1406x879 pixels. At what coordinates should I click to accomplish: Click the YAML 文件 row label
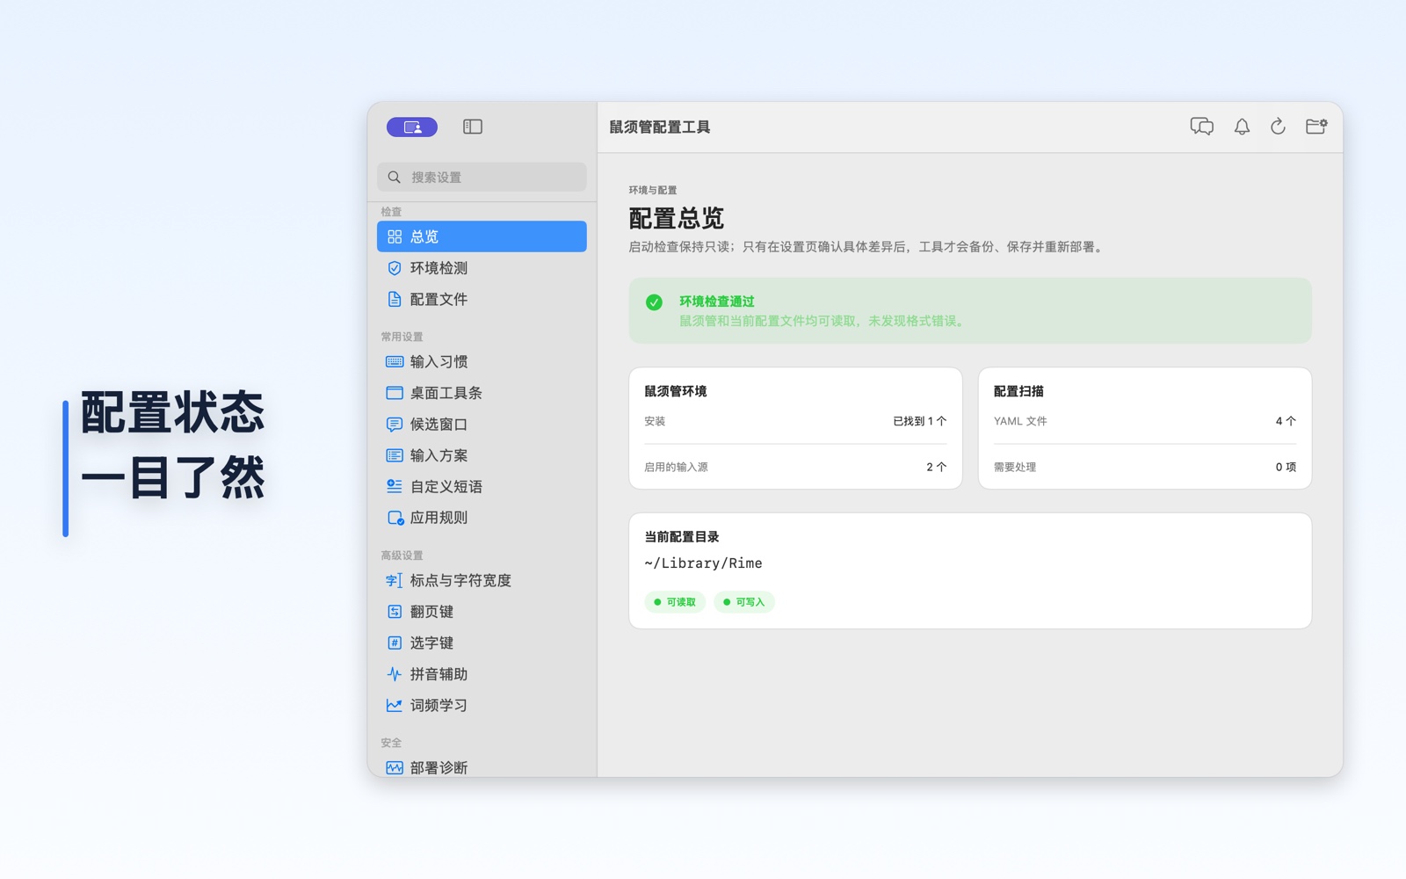[x=1020, y=421]
